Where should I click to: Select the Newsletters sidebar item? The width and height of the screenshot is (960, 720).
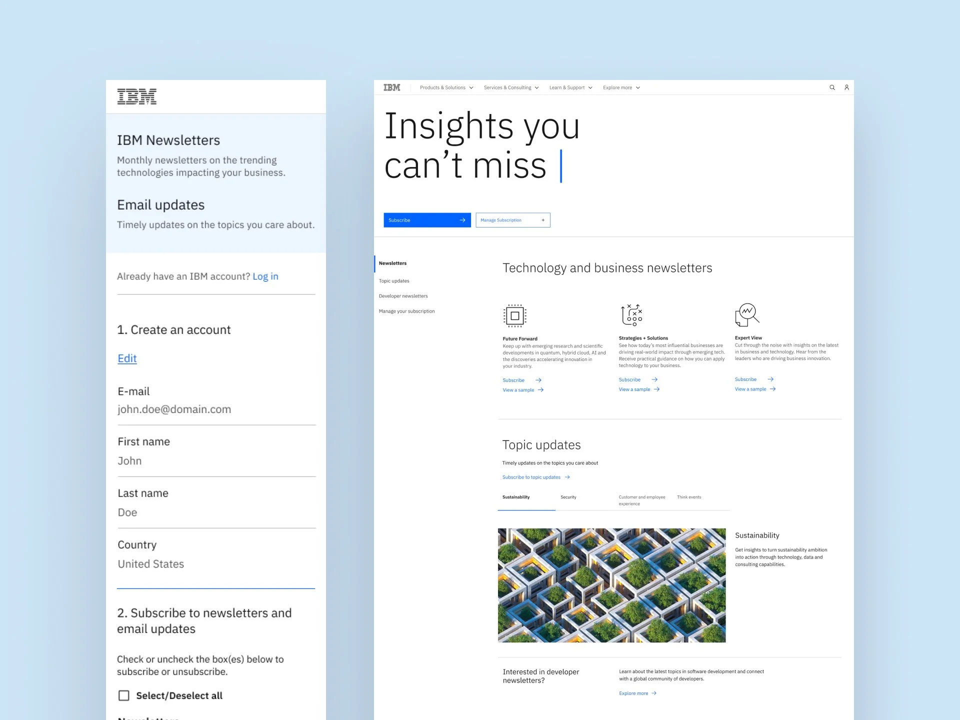click(392, 263)
